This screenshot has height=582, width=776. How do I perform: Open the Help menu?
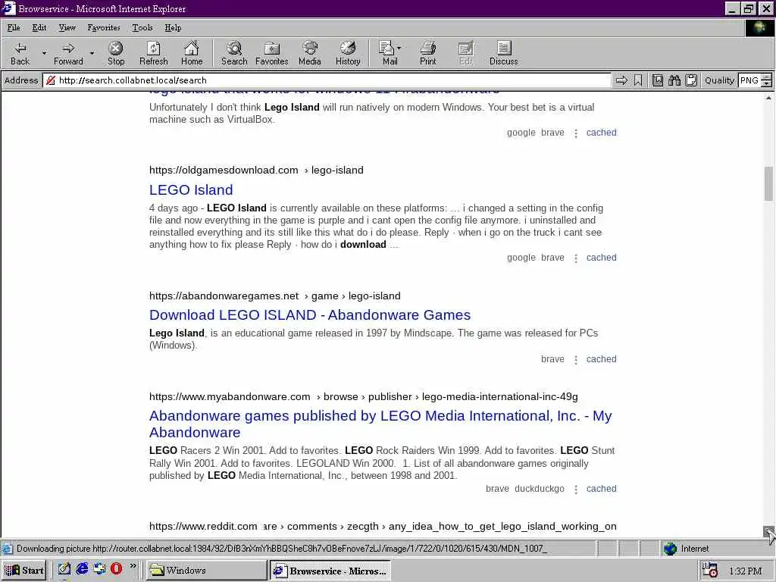click(173, 28)
